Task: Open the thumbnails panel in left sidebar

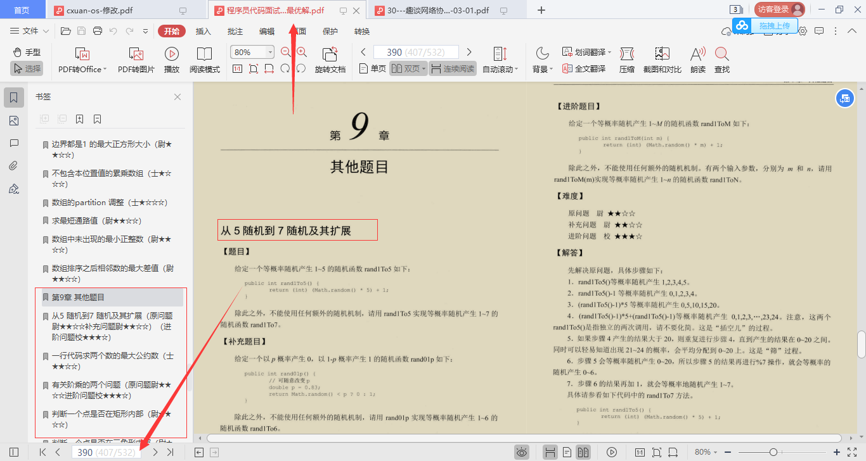Action: coord(14,120)
